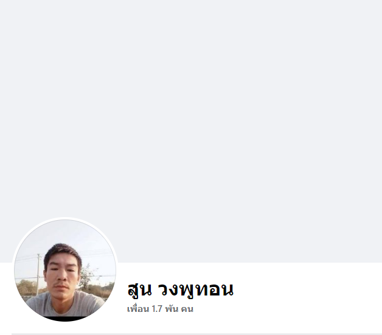Image resolution: width=382 pixels, height=335 pixels.
Task: Click the man's dark hair in photo
Action: pos(63,250)
